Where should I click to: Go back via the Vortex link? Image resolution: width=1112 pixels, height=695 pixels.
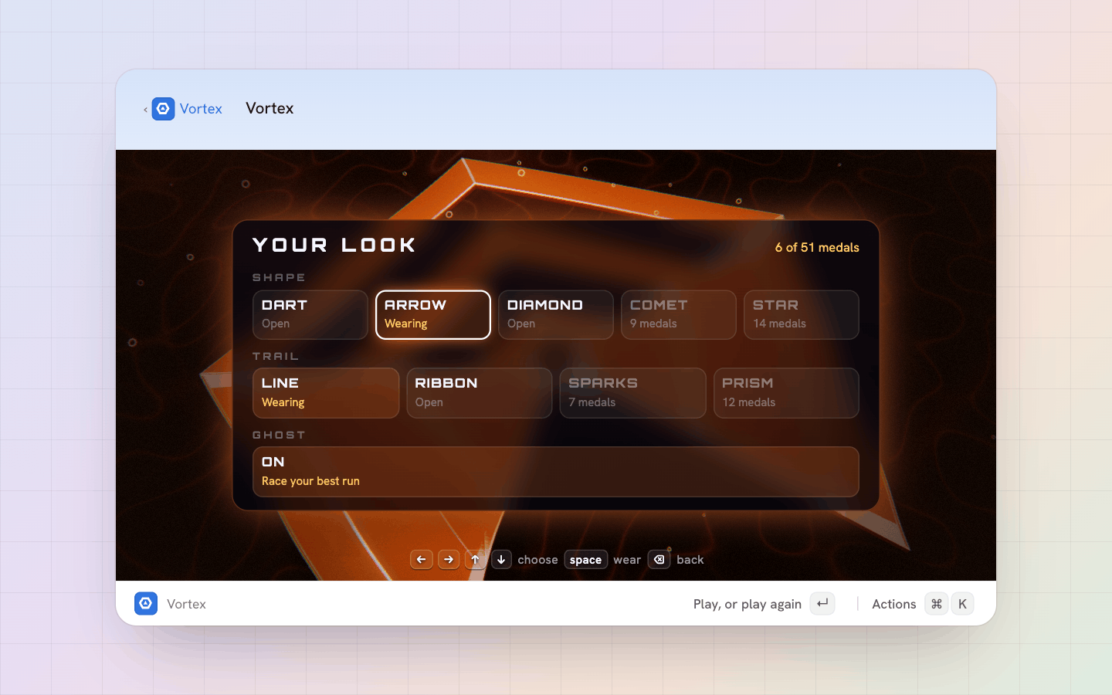pos(201,109)
